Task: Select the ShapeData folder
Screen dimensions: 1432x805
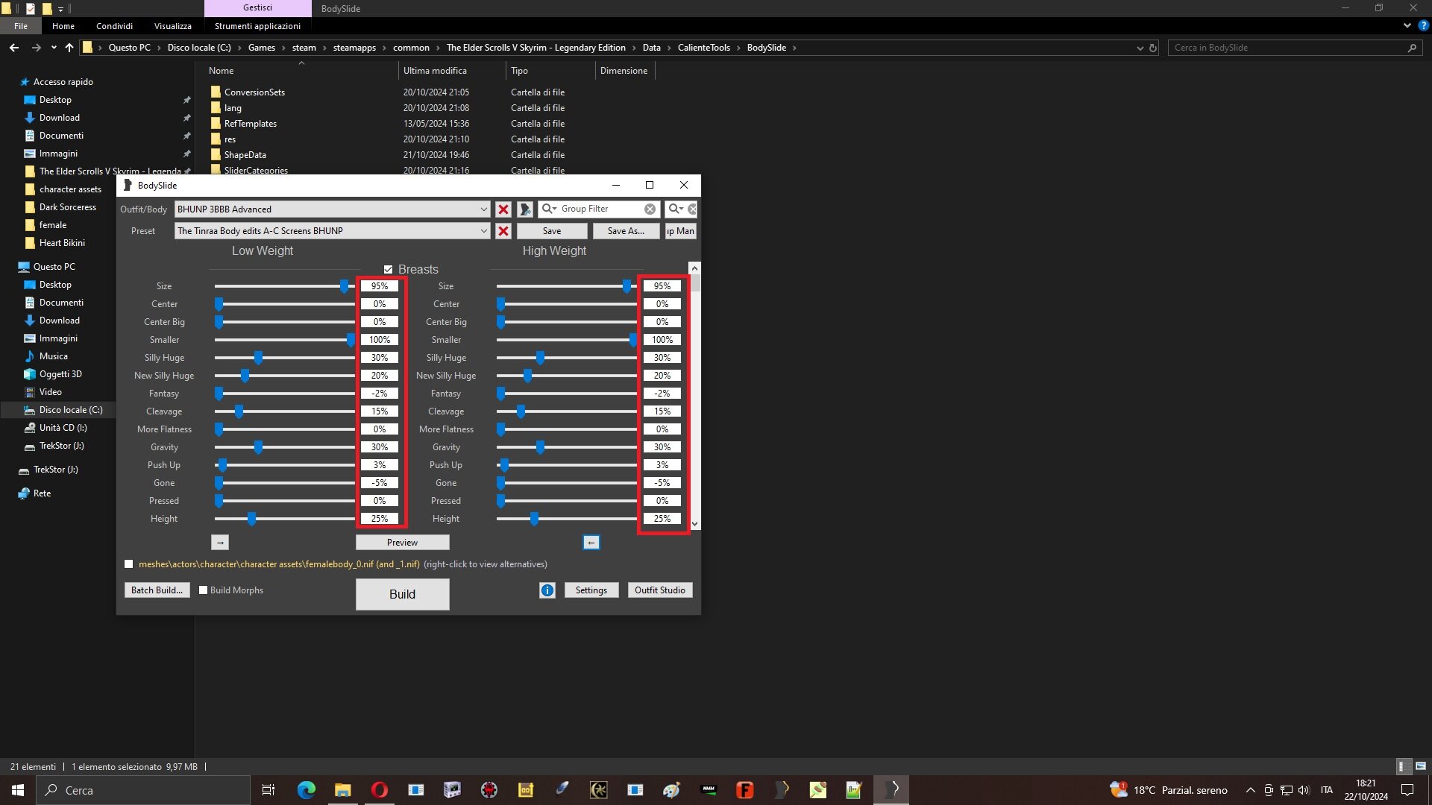Action: tap(245, 155)
